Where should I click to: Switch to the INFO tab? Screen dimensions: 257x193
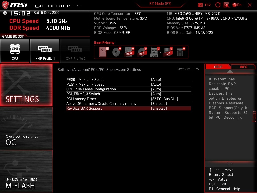243,67
